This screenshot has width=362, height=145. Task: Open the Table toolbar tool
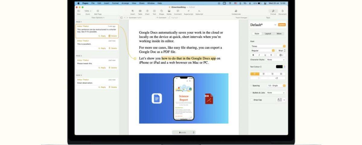[140, 11]
